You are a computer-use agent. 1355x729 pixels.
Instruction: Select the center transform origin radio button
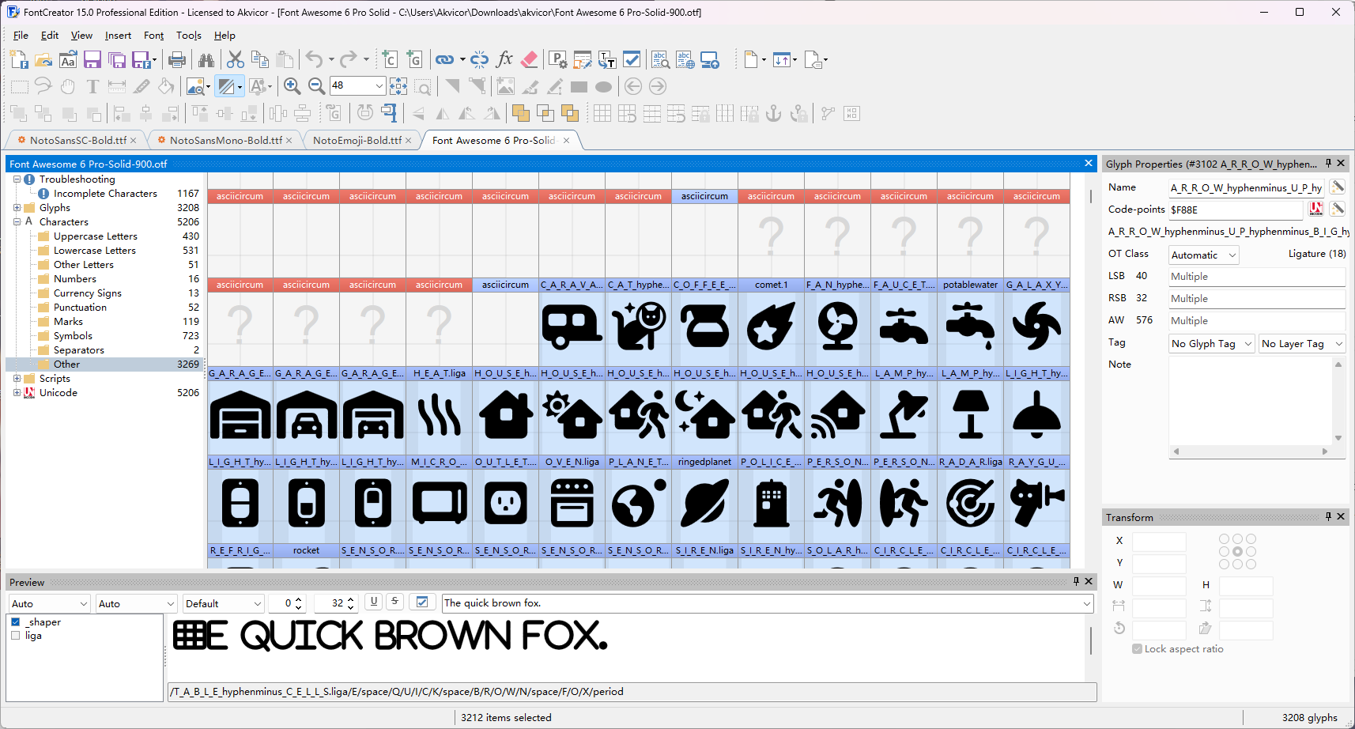(1237, 551)
